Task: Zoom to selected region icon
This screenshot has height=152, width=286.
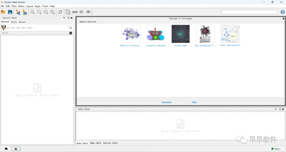Action: point(52,12)
